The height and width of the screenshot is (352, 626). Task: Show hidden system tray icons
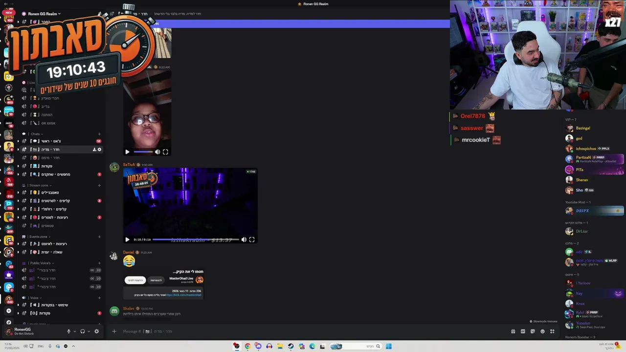[x=73, y=346]
